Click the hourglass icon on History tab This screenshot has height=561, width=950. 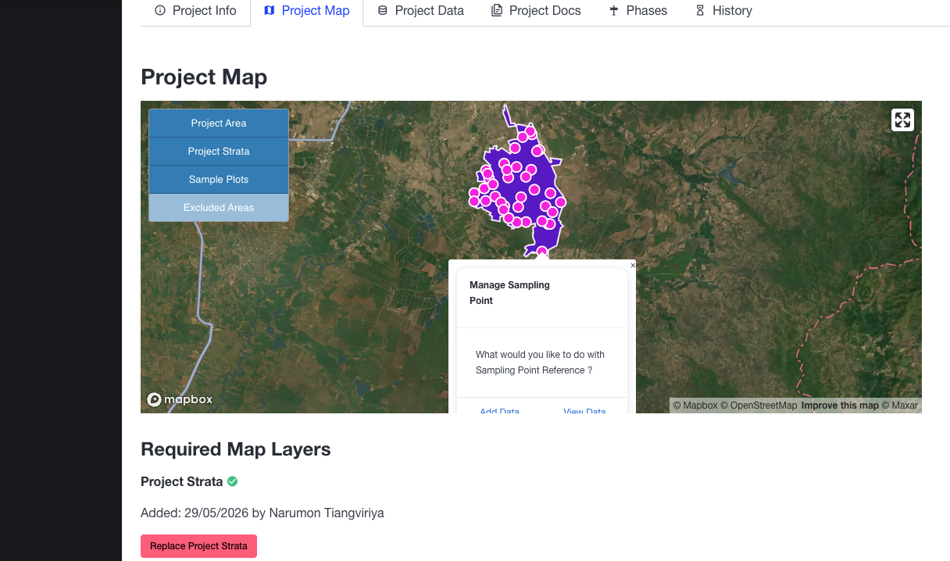[x=700, y=11]
